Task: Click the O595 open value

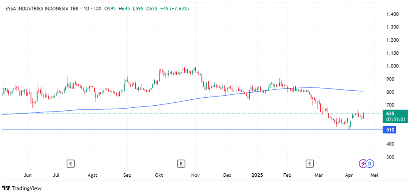Action: coord(111,9)
